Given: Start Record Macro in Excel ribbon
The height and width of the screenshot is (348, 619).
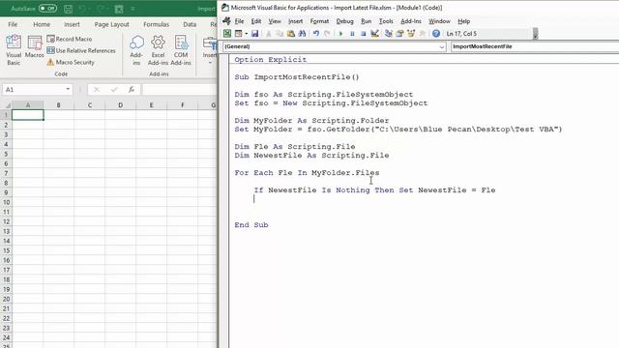Looking at the screenshot, I should [69, 39].
